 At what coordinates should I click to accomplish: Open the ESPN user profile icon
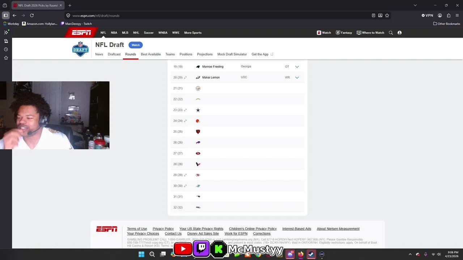point(400,32)
